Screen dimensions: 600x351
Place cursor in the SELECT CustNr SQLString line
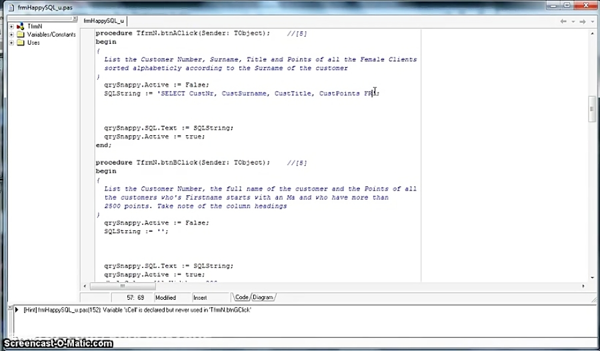(x=241, y=93)
